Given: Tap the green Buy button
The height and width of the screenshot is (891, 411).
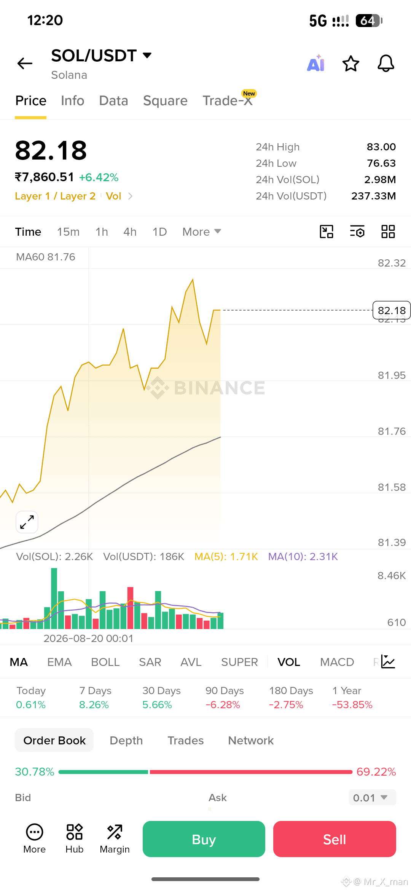Looking at the screenshot, I should [204, 839].
